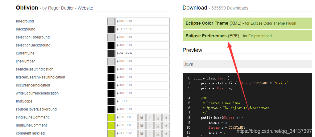The height and width of the screenshot is (137, 315).
Task: Open the currentLine color swatch
Action: pos(111,53)
